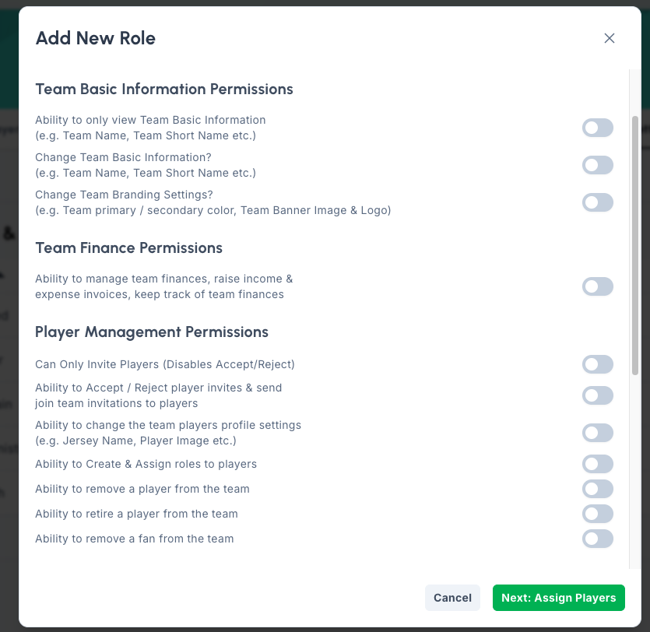Image resolution: width=650 pixels, height=632 pixels.
Task: Close the Add New Role dialog
Action: click(x=610, y=38)
